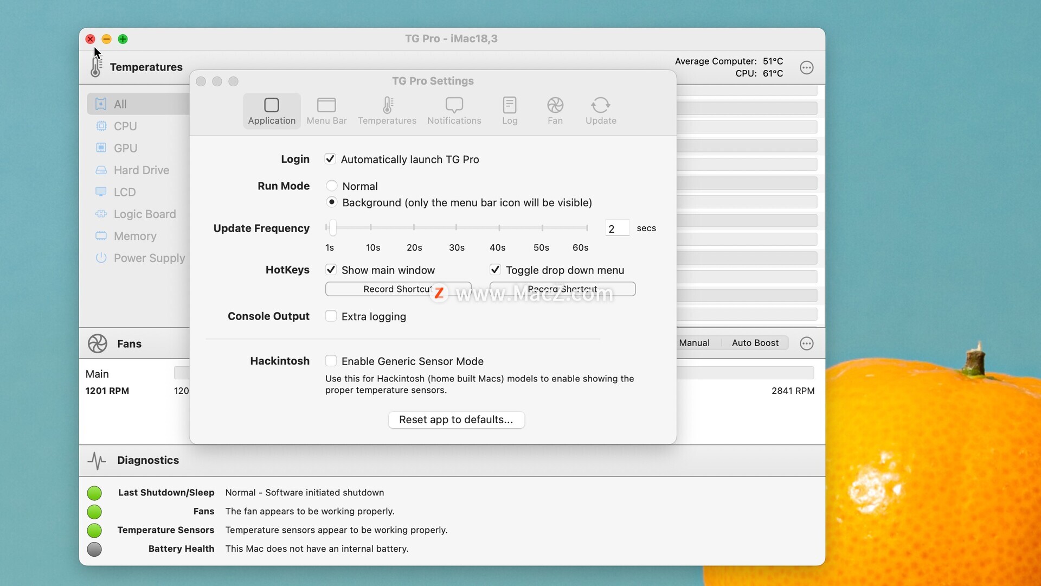Click the Fans diagnostics green indicator
The image size is (1041, 586).
tap(94, 512)
